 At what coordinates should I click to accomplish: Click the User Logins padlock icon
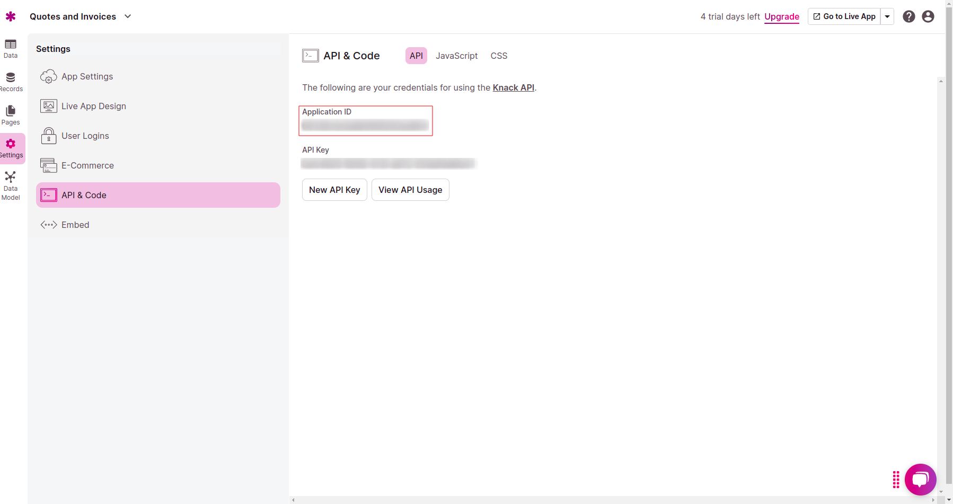point(49,136)
